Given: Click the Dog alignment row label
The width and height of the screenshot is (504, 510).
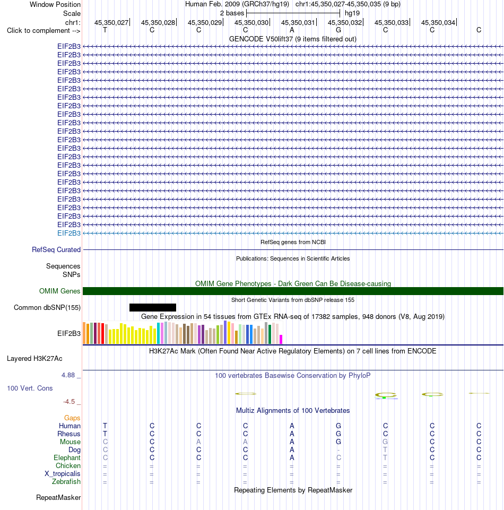Looking at the screenshot, I should (x=74, y=450).
